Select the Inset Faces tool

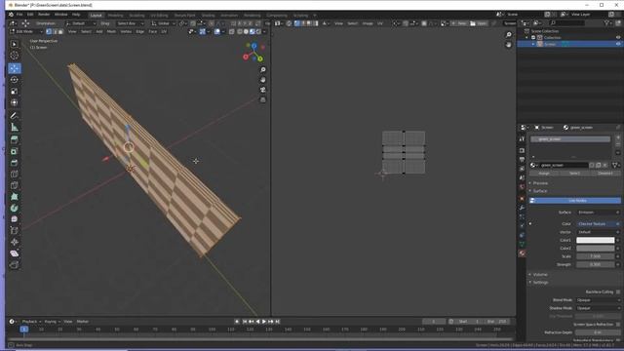tap(15, 151)
